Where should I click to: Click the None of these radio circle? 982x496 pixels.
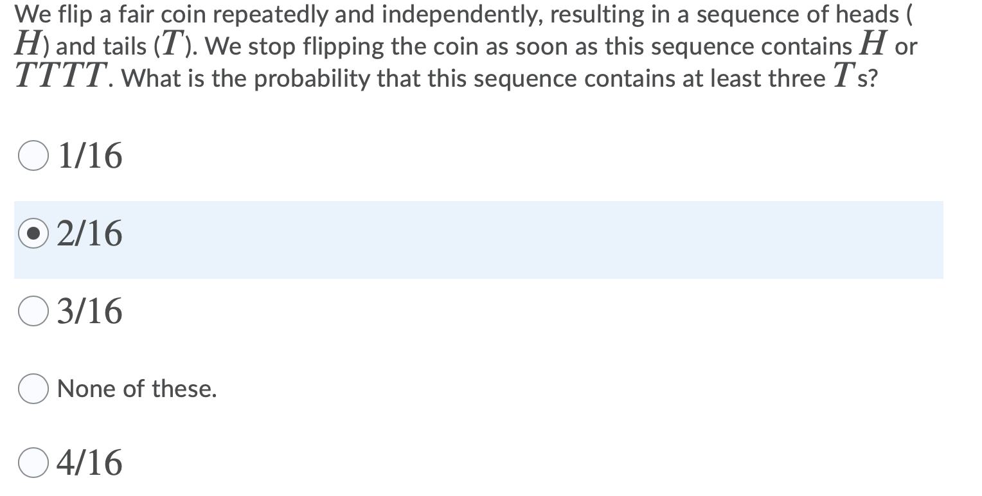point(33,388)
